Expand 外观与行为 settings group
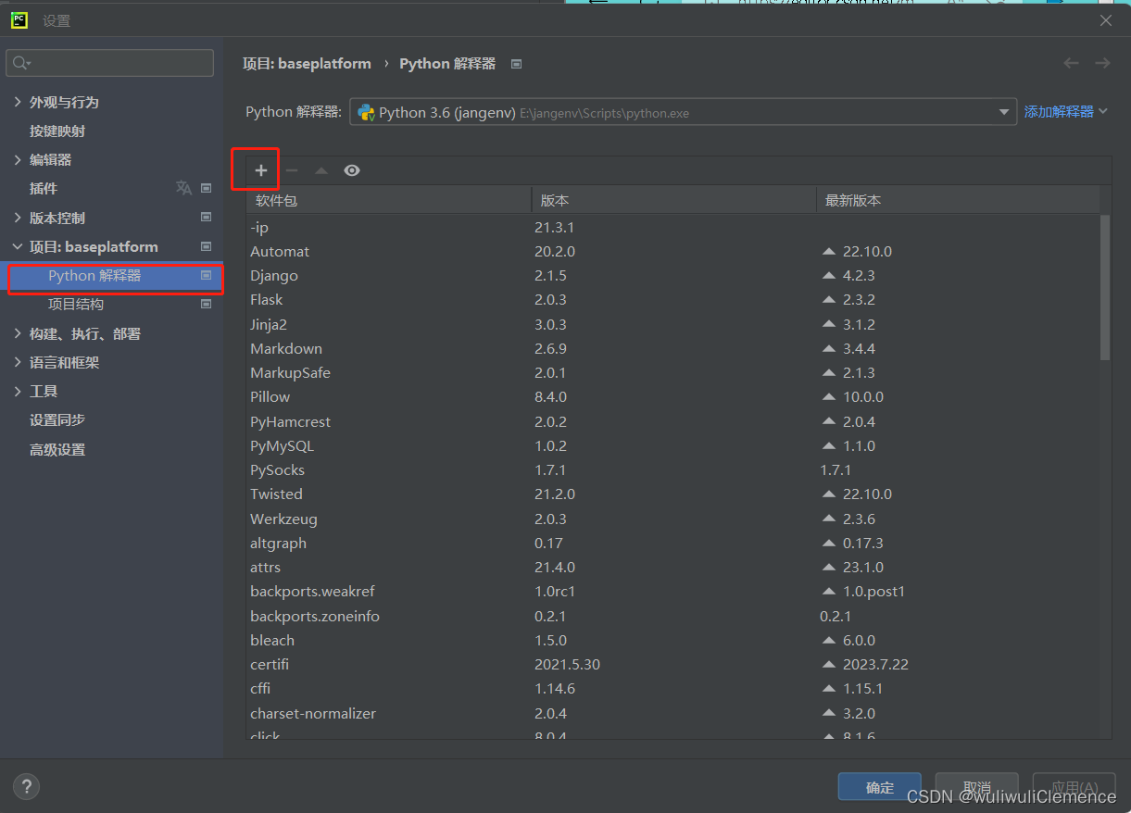Image resolution: width=1131 pixels, height=813 pixels. 18,102
